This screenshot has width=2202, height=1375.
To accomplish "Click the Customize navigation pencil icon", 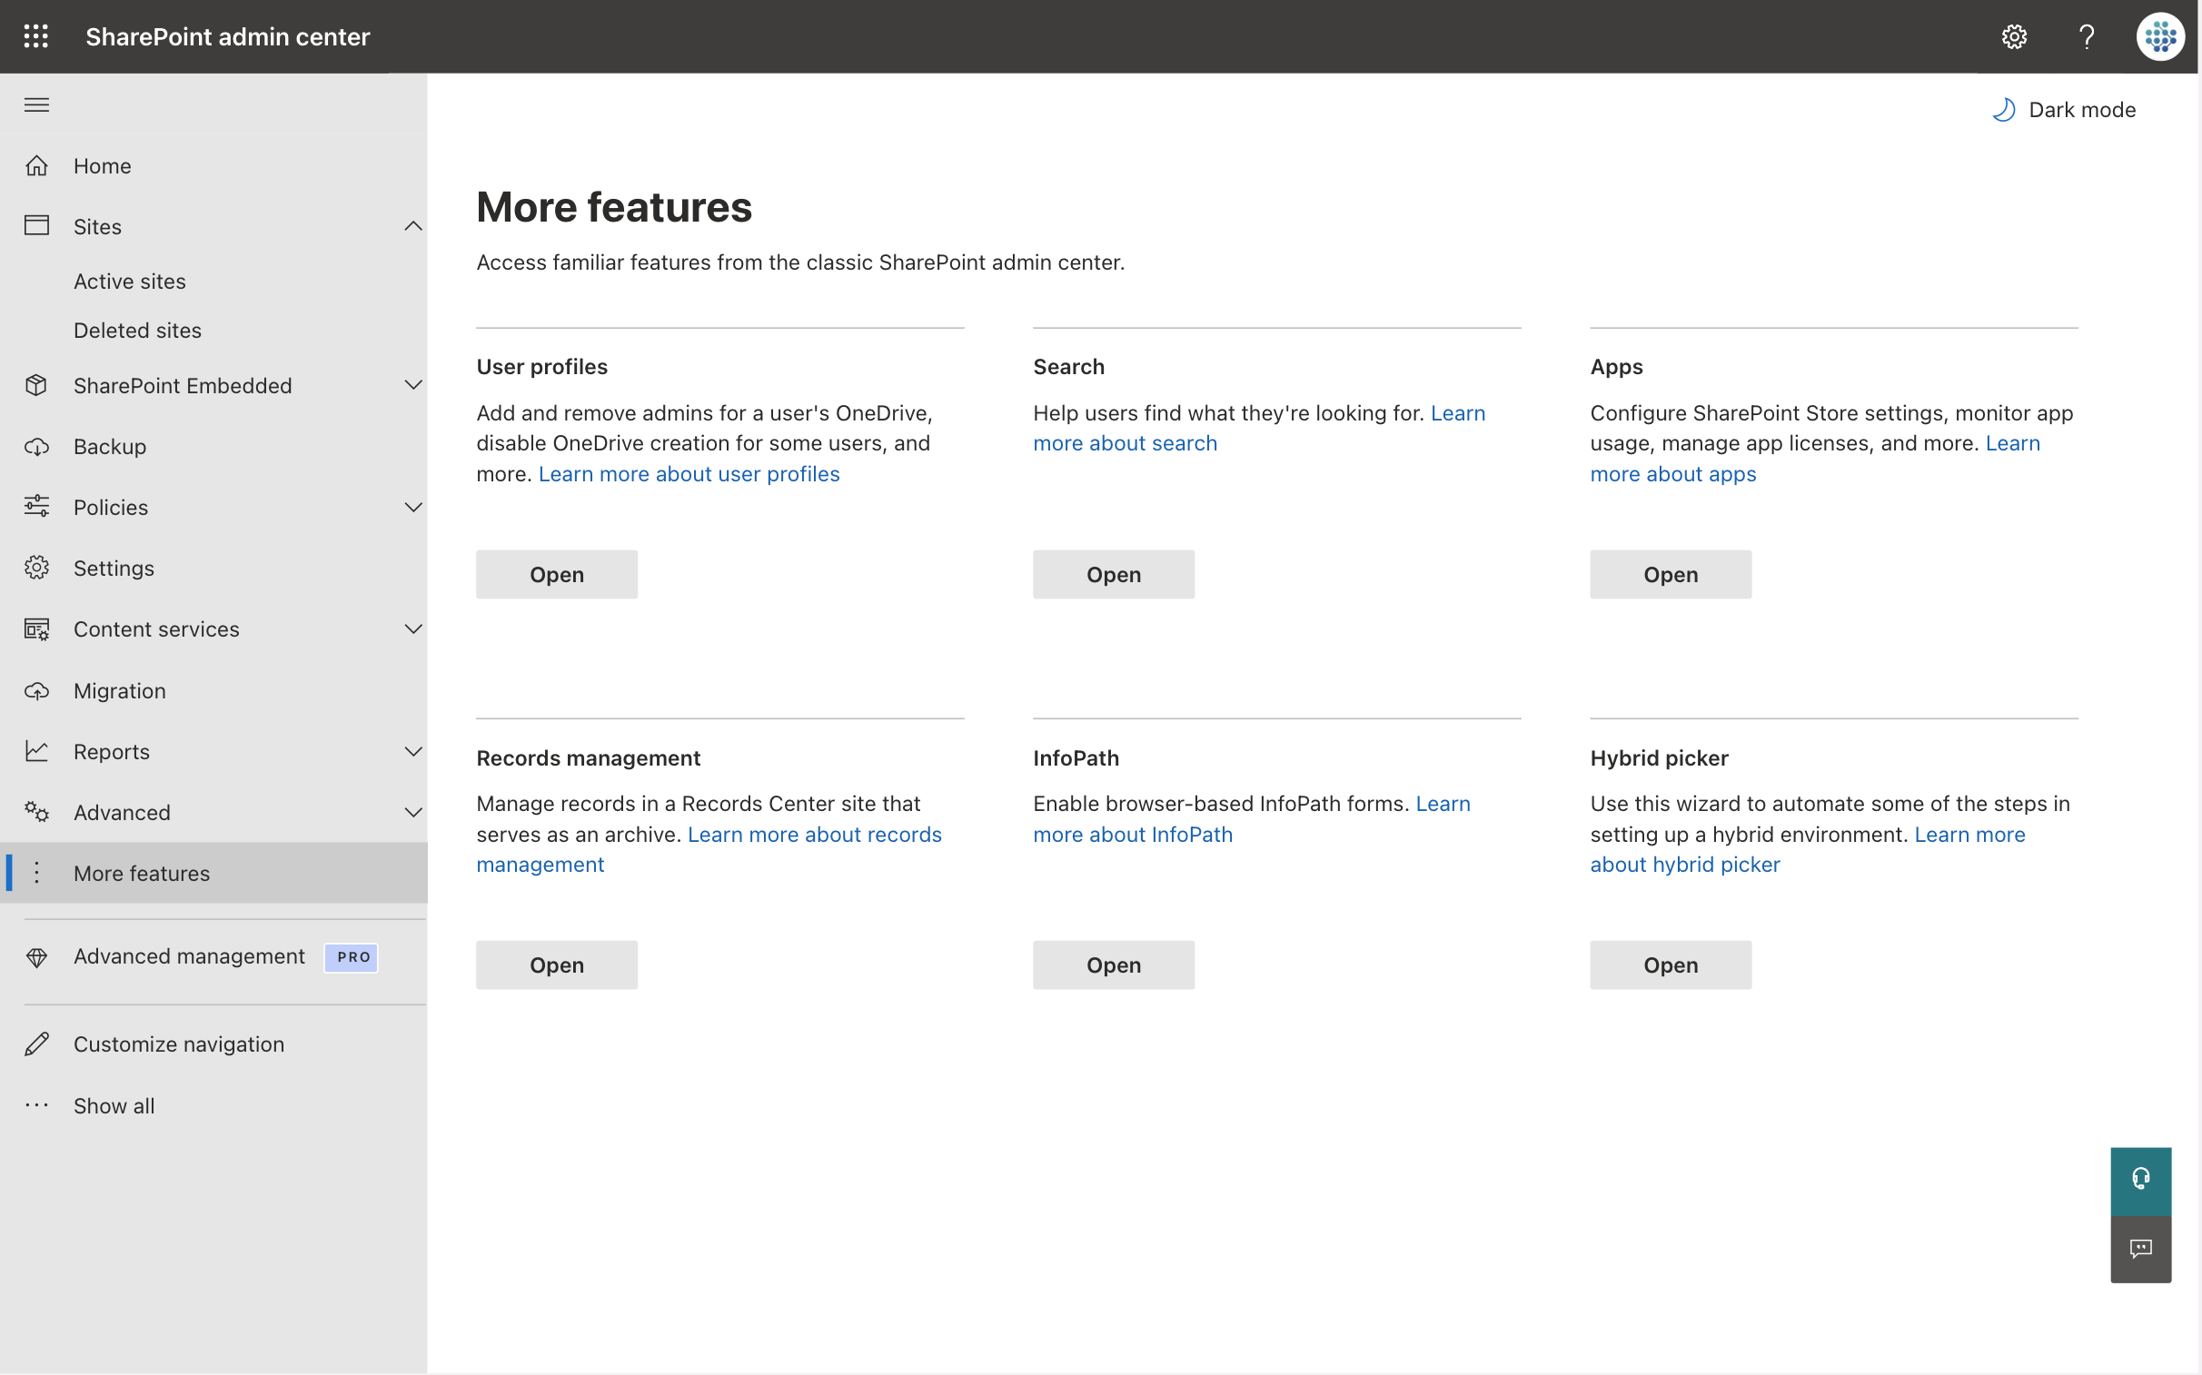I will click(x=36, y=1044).
